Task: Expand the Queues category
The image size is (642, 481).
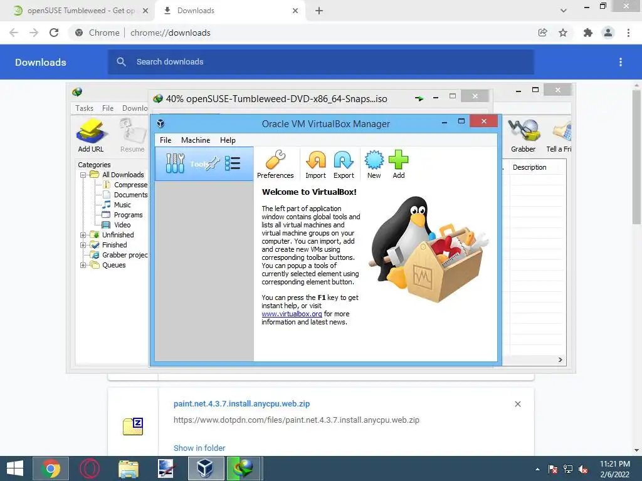Action: (83, 265)
